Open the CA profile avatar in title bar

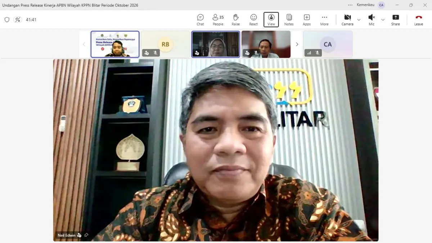click(381, 5)
